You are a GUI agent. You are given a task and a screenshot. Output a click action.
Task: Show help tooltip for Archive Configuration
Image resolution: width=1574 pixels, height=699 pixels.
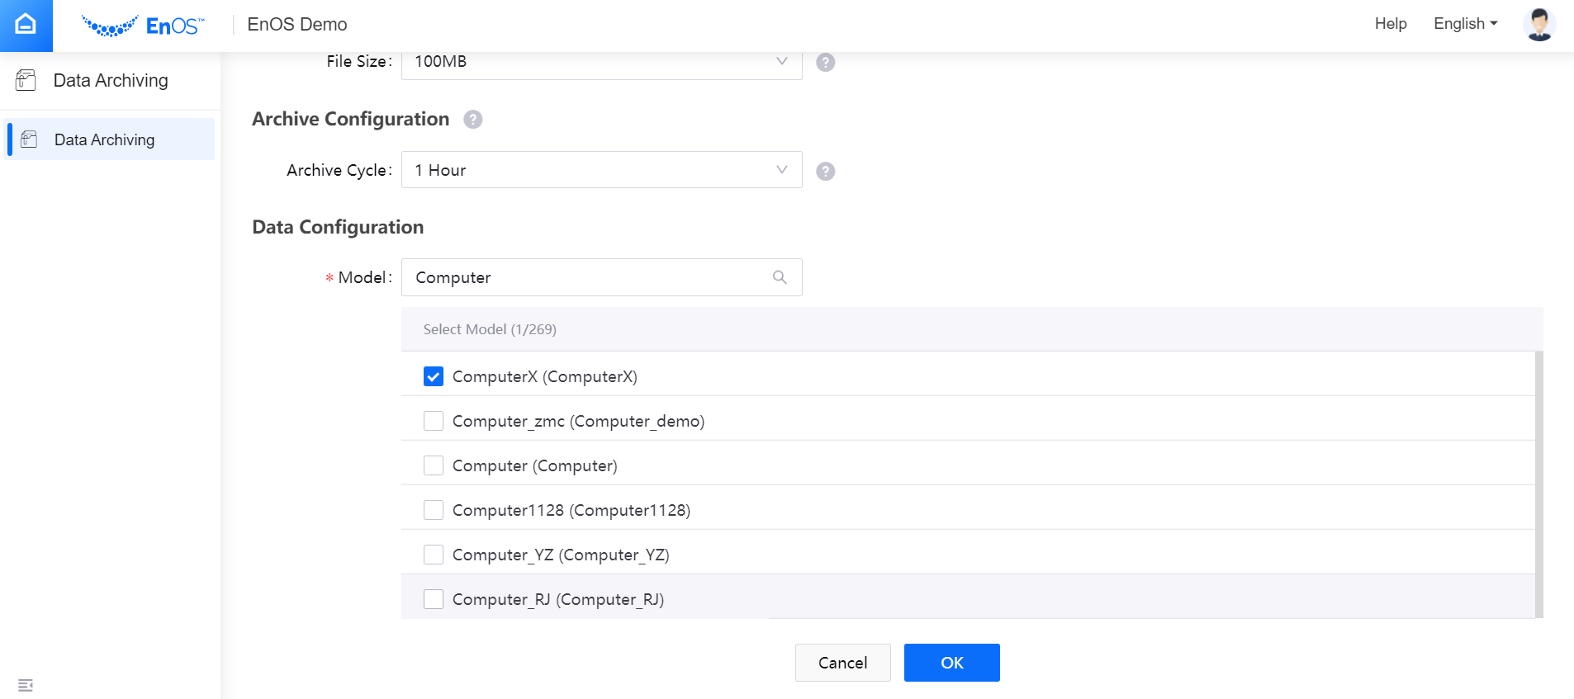(472, 120)
